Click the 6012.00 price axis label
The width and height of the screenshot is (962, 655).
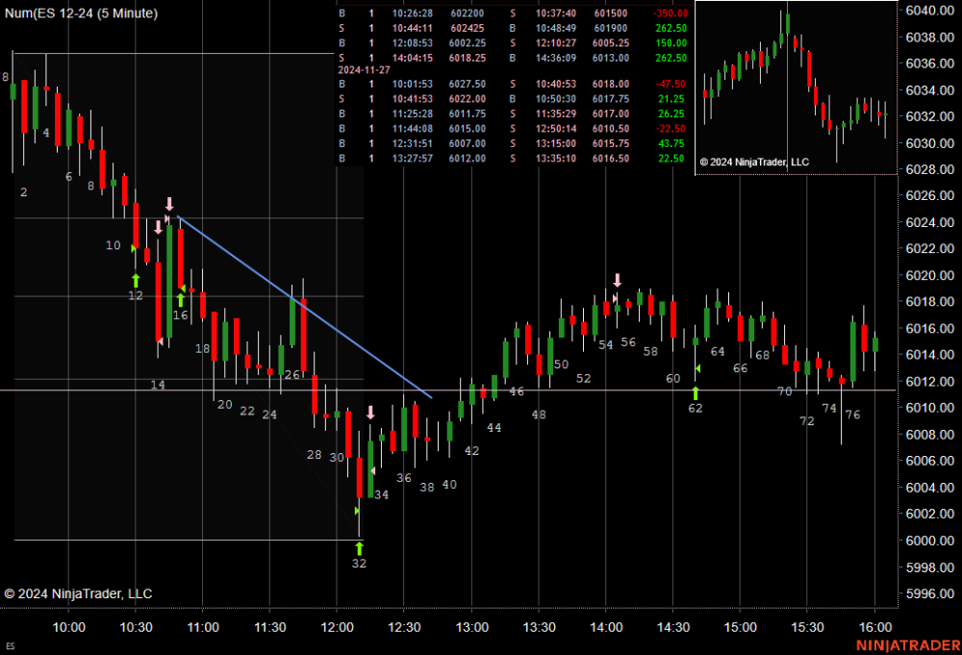(x=929, y=382)
